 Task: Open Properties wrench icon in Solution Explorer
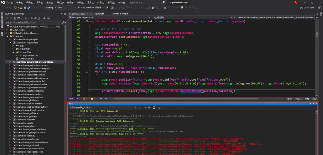44,18
